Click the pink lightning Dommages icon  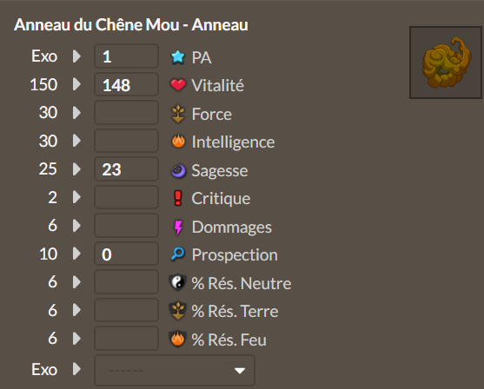coord(178,227)
